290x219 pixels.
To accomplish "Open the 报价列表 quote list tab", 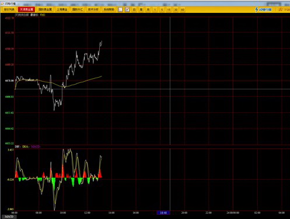I will point(9,9).
